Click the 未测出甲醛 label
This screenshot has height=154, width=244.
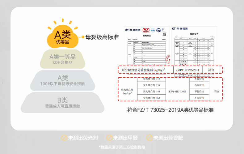coord(125,138)
